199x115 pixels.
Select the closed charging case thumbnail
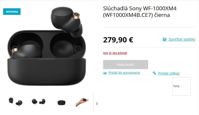[62, 103]
